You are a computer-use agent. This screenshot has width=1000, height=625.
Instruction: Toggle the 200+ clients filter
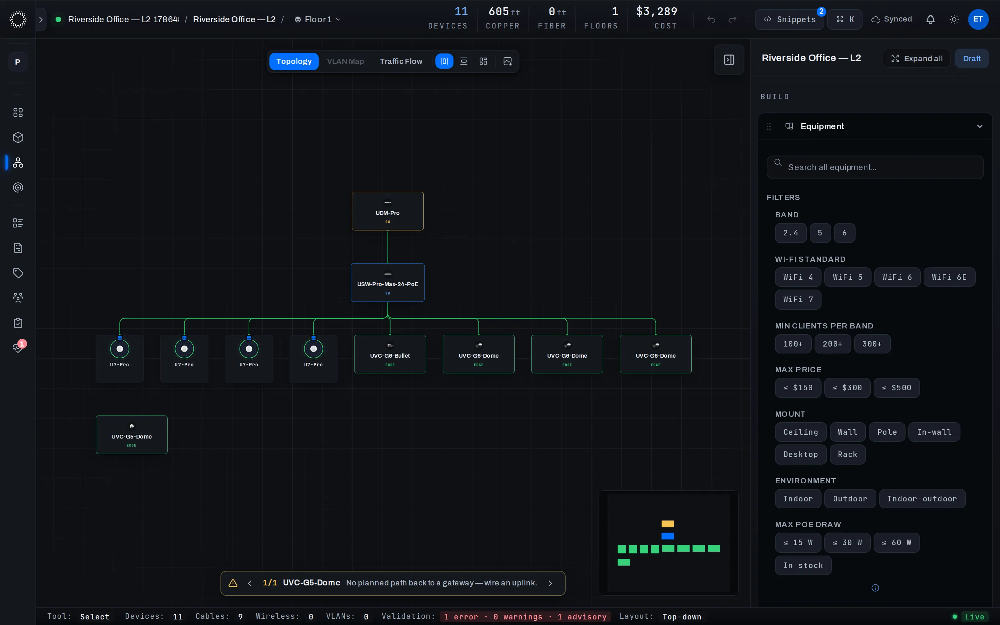pyautogui.click(x=832, y=343)
